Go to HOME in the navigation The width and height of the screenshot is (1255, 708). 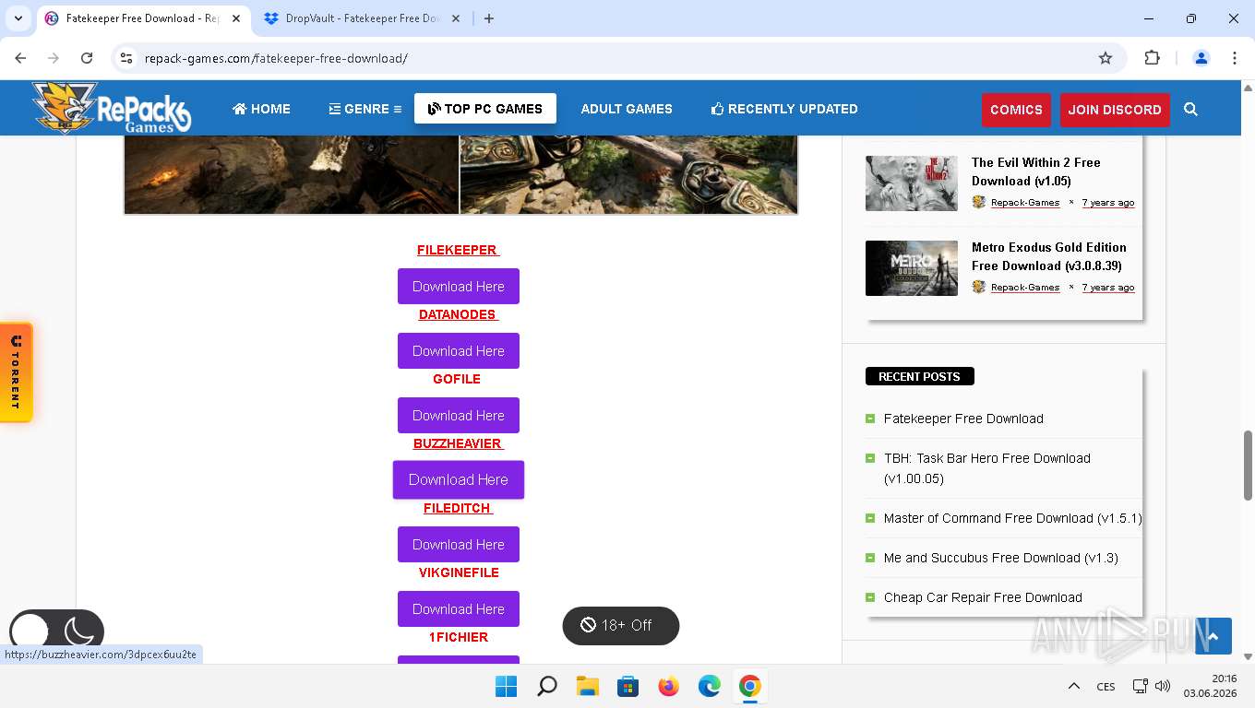261,109
